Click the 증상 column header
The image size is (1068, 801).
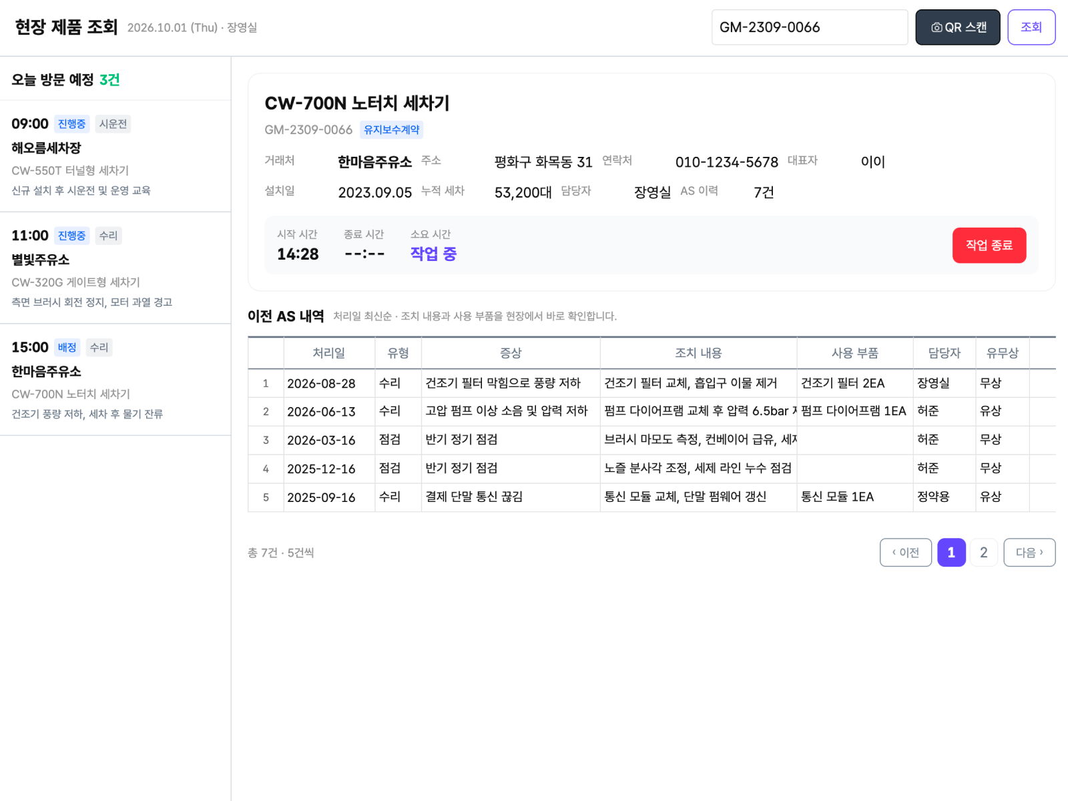coord(511,353)
